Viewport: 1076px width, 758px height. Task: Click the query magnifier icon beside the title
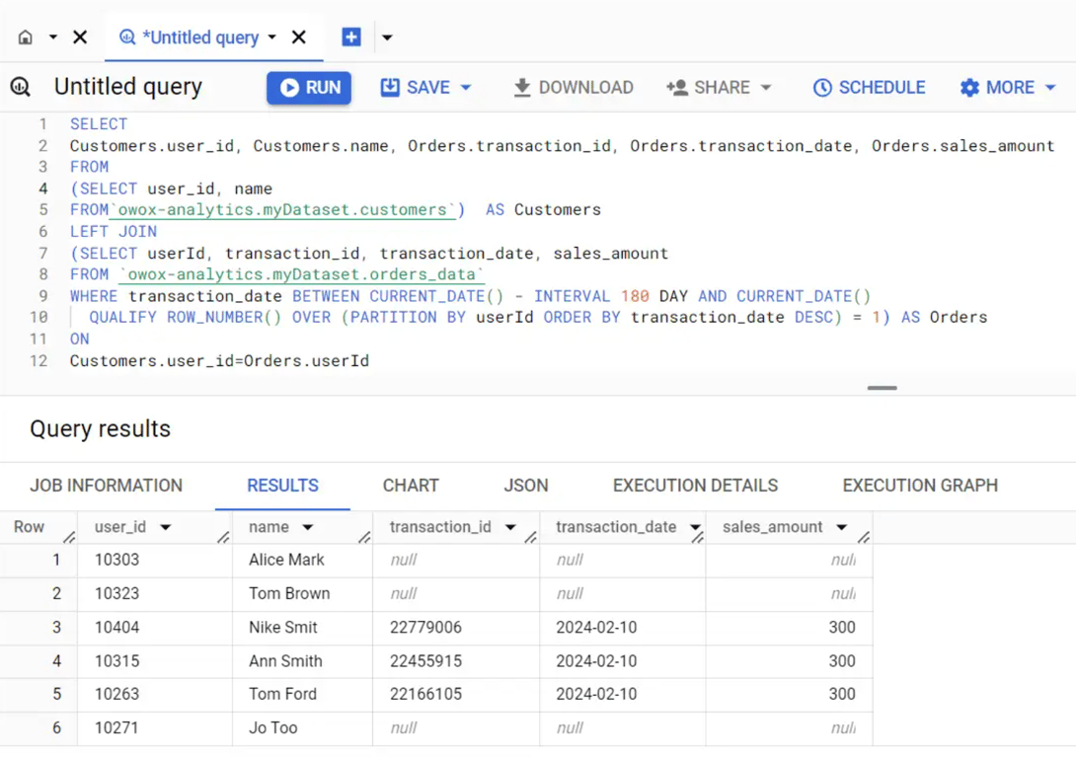pyautogui.click(x=21, y=87)
